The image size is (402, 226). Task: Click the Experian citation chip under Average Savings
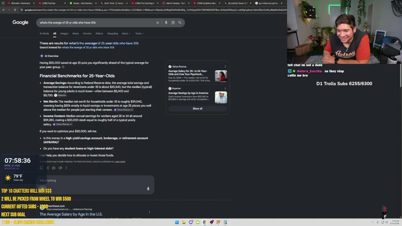[x=60, y=95]
